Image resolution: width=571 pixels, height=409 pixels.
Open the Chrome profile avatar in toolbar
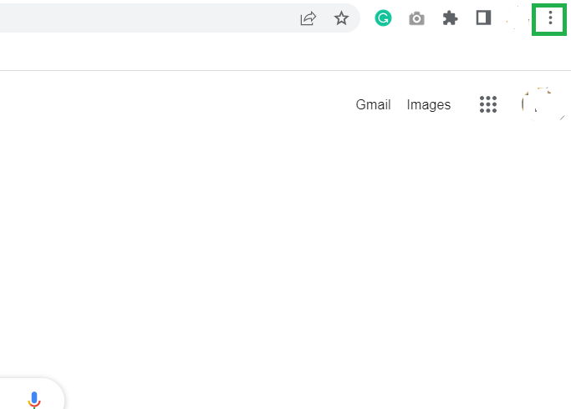tap(517, 18)
